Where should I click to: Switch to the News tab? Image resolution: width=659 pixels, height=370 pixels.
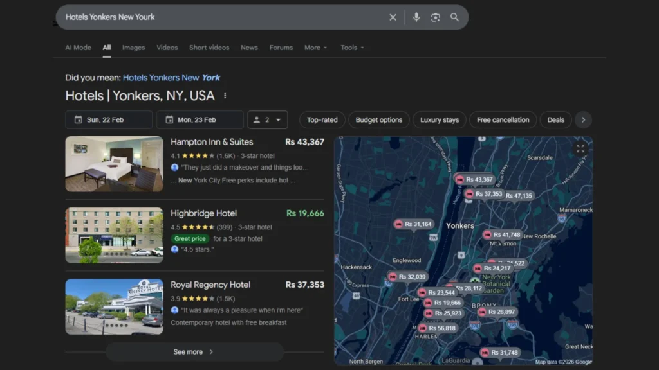(249, 48)
